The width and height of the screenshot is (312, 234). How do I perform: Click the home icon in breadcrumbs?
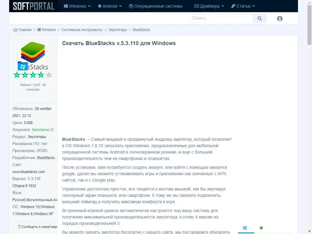pos(15,30)
